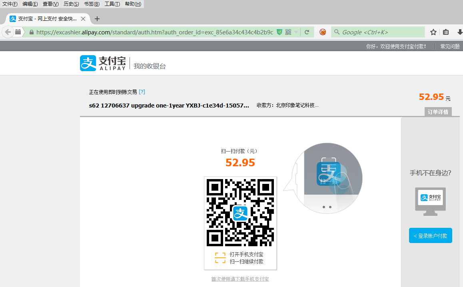This screenshot has width=463, height=287.
Task: Click the Alipay logo in QR code center
Action: coord(240,213)
